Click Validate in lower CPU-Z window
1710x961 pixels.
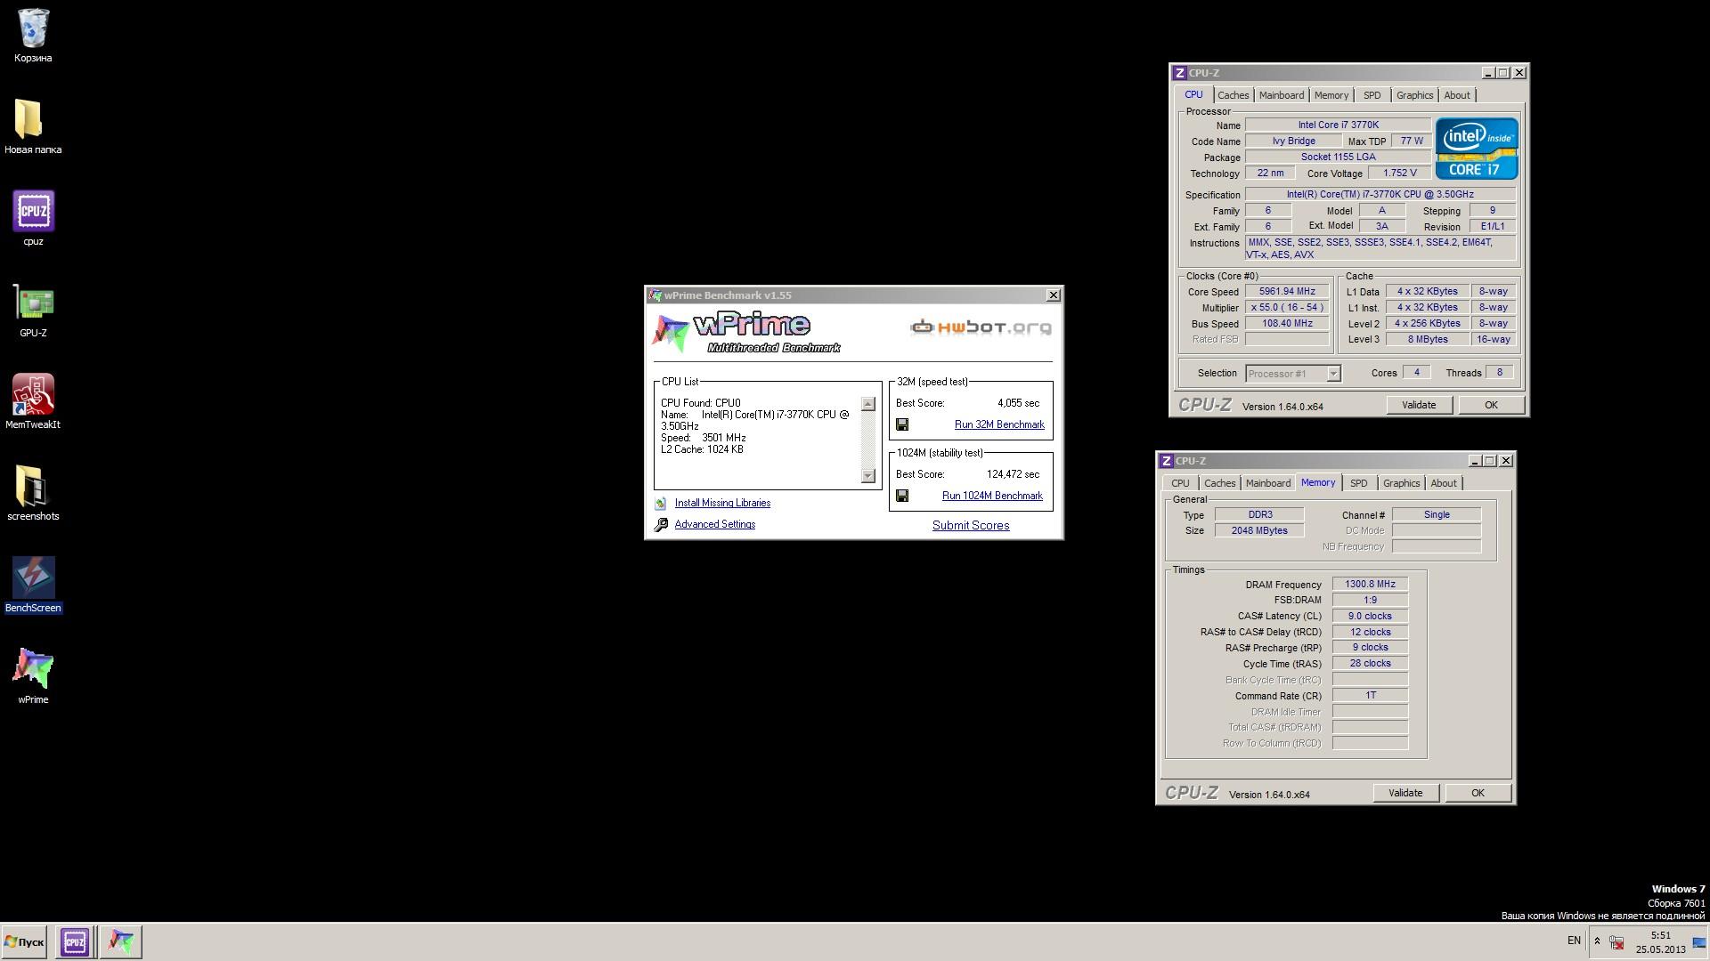click(x=1405, y=793)
